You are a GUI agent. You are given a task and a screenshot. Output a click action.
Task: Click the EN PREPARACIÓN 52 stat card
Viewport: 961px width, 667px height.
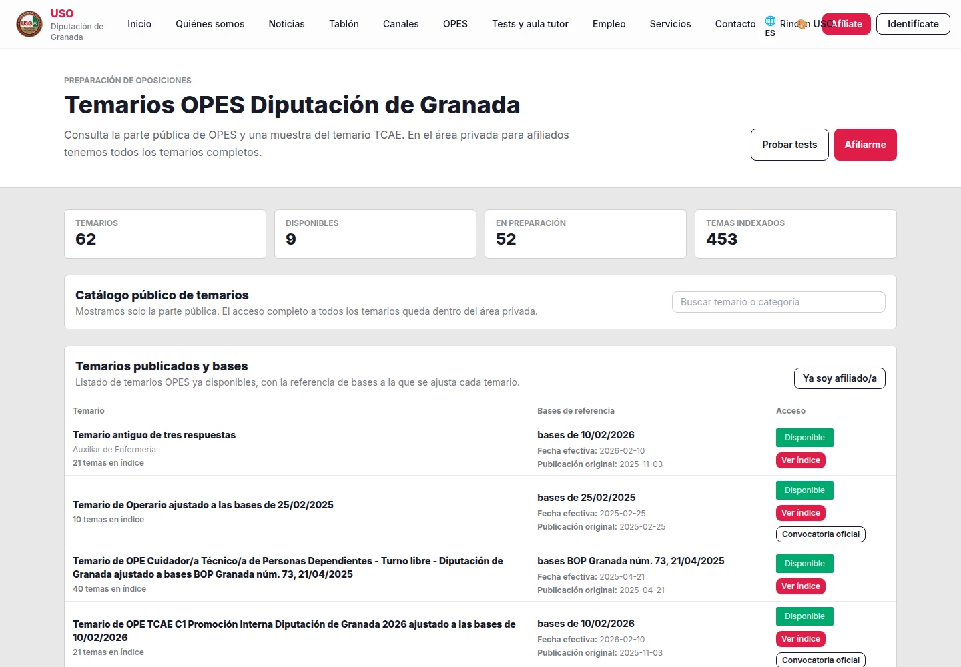click(585, 234)
